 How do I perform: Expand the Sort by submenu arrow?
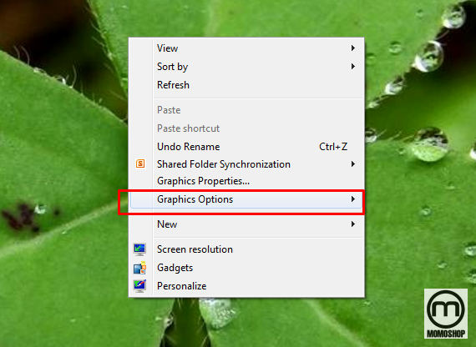click(x=352, y=66)
